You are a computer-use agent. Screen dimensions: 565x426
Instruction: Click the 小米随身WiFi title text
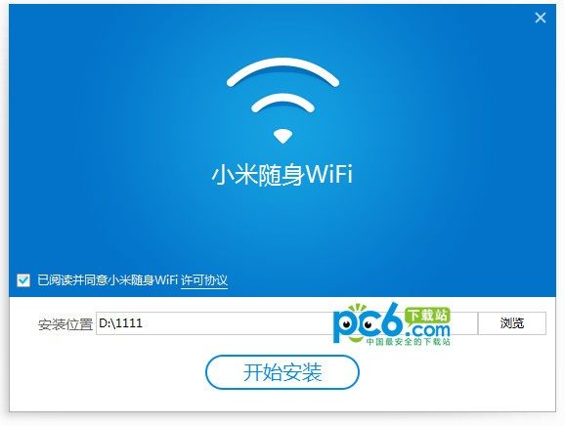tap(282, 175)
